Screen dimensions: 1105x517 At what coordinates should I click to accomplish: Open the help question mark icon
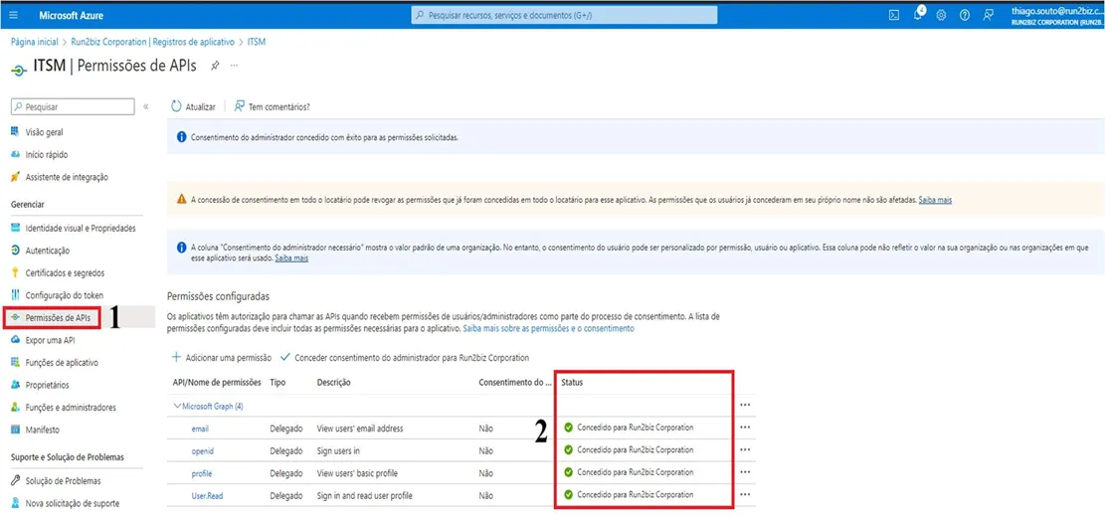tap(965, 15)
